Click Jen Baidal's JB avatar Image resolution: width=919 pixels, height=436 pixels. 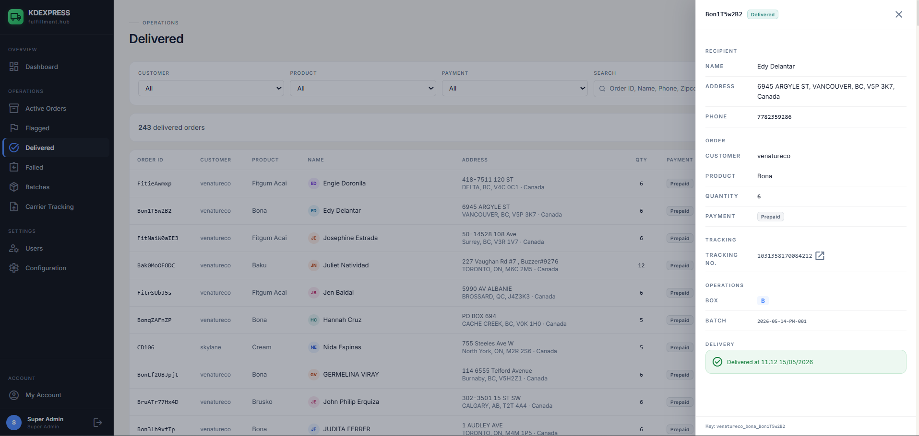pyautogui.click(x=313, y=293)
